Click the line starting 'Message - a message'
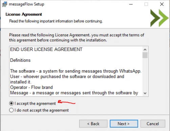The height and width of the screenshot is (131, 170). tap(74, 93)
